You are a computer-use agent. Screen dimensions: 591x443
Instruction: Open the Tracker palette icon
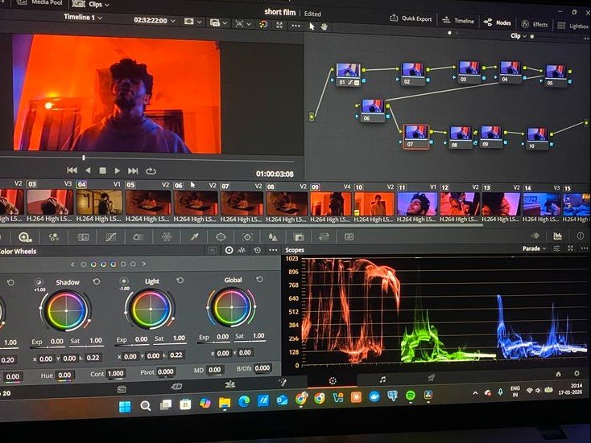247,236
